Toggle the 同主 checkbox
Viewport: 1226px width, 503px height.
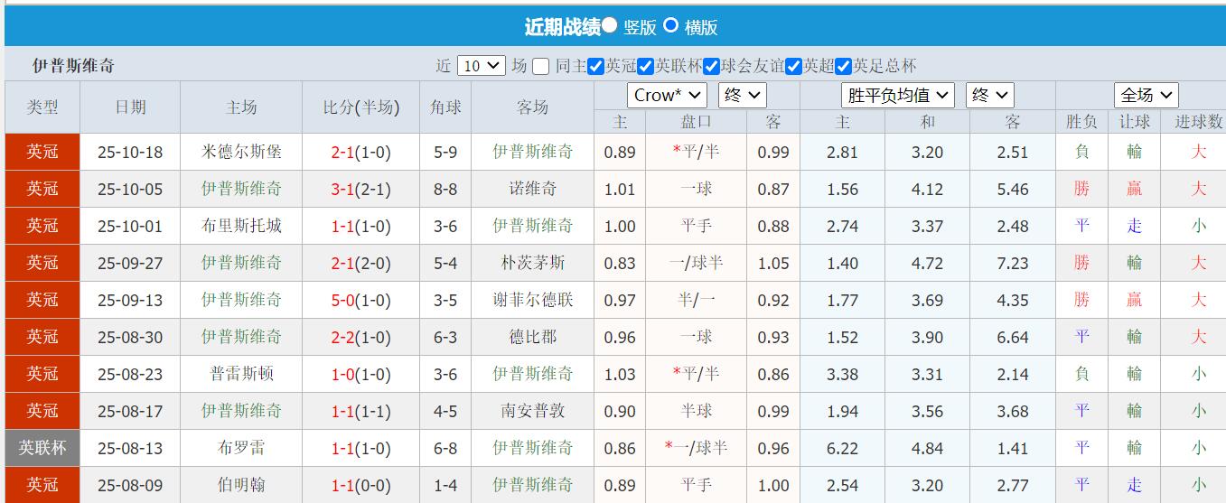(x=541, y=66)
